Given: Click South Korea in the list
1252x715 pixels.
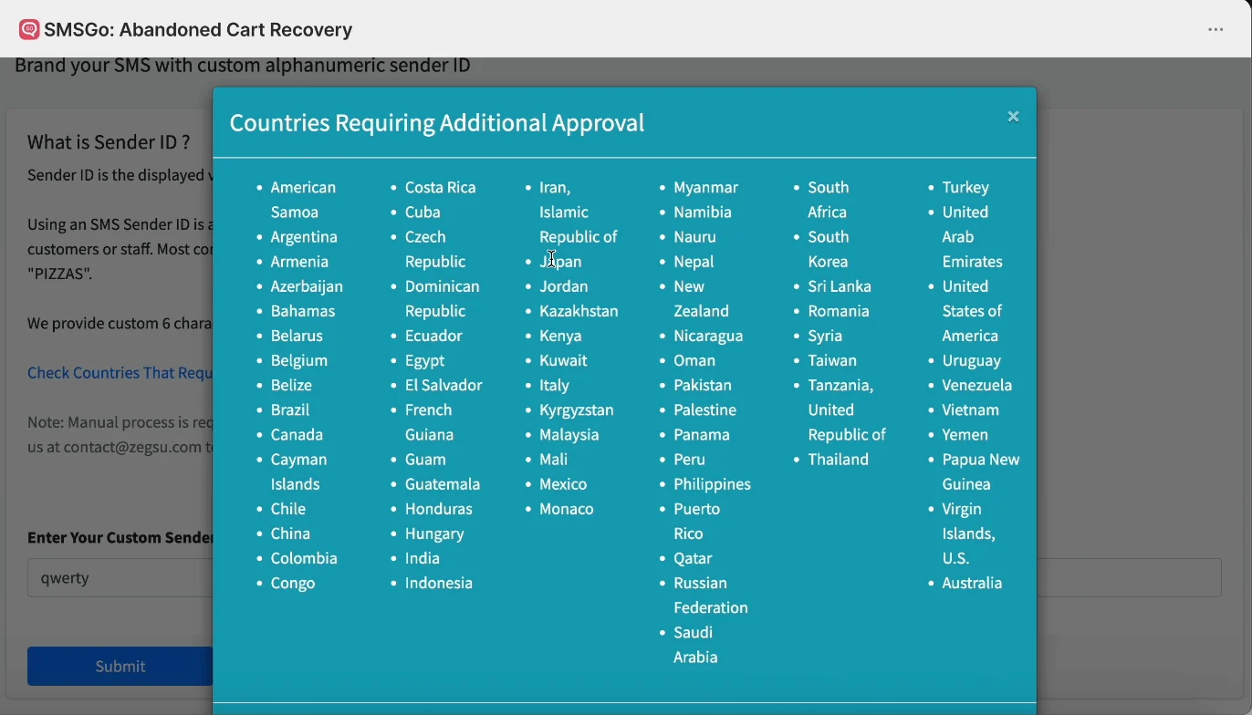Looking at the screenshot, I should 829,249.
